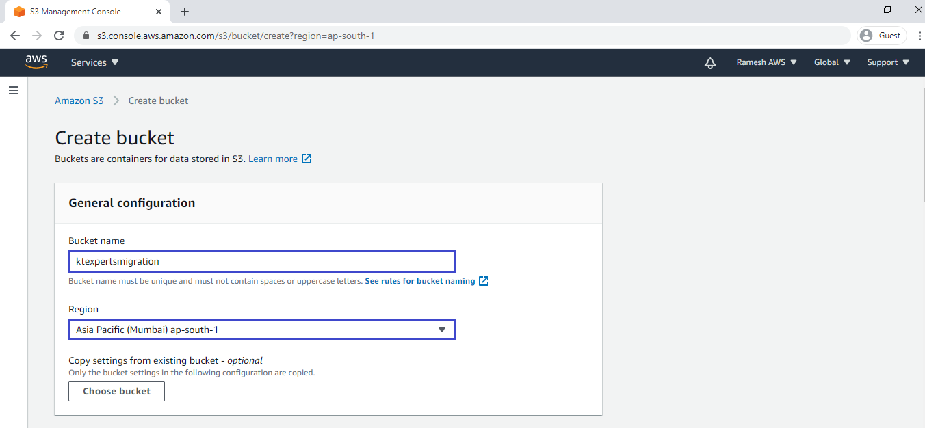
Task: Click the Guest profile button
Action: click(882, 36)
